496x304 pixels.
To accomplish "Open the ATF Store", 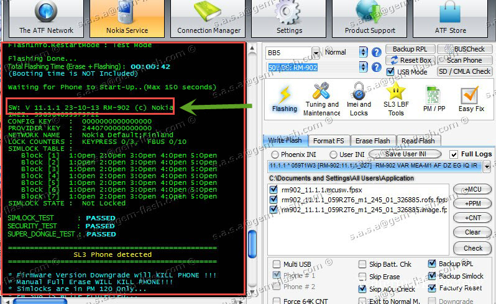I will (x=450, y=19).
